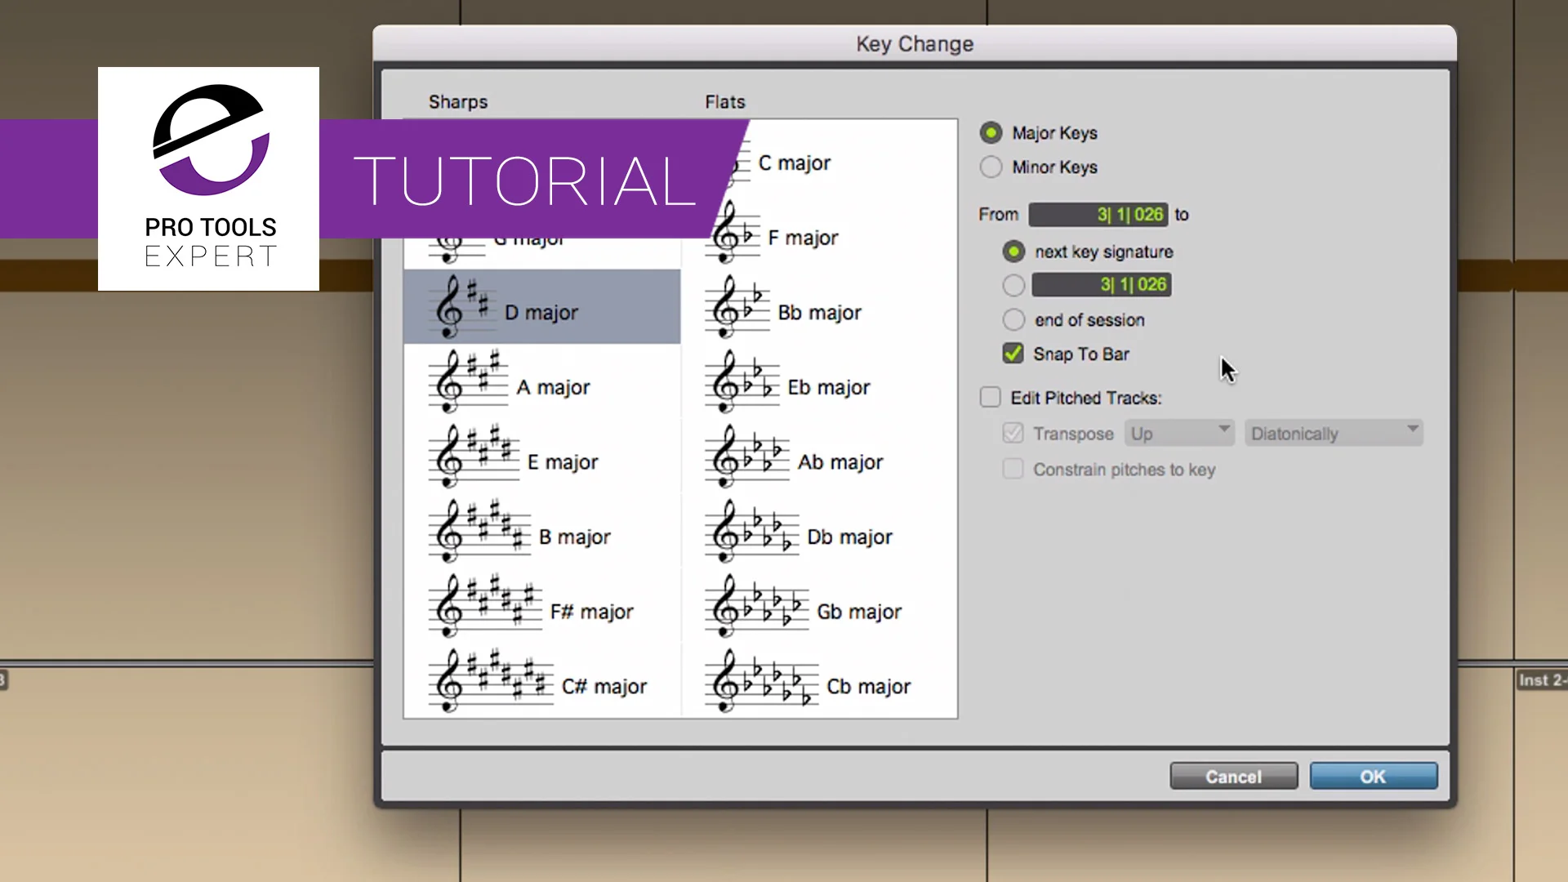This screenshot has height=882, width=1568.
Task: Select F# major key signature
Action: [x=590, y=612]
